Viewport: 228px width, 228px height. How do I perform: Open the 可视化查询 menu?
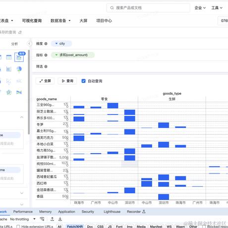coord(32,21)
